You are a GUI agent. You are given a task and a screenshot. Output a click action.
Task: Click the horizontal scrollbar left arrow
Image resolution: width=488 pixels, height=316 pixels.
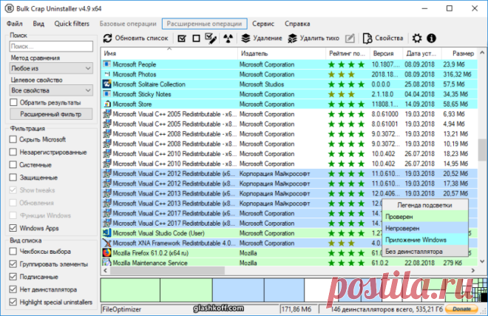point(106,270)
